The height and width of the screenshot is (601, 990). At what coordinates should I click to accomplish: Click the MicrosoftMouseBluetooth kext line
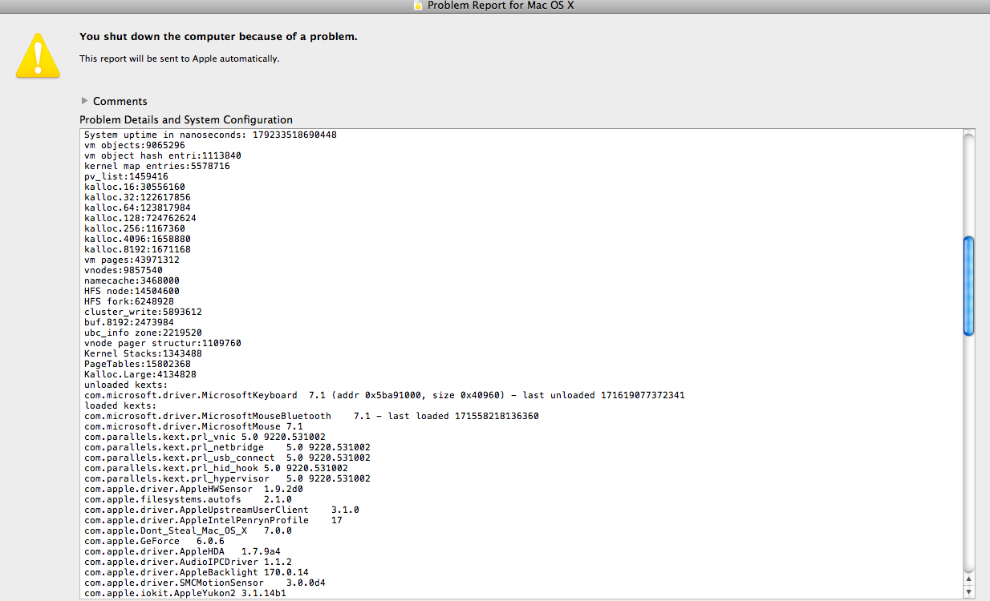point(311,416)
